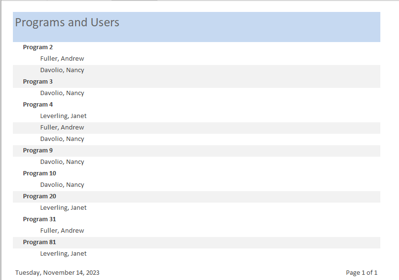
Task: Click Fuller, Andrew under Program 2
Action: pos(62,59)
